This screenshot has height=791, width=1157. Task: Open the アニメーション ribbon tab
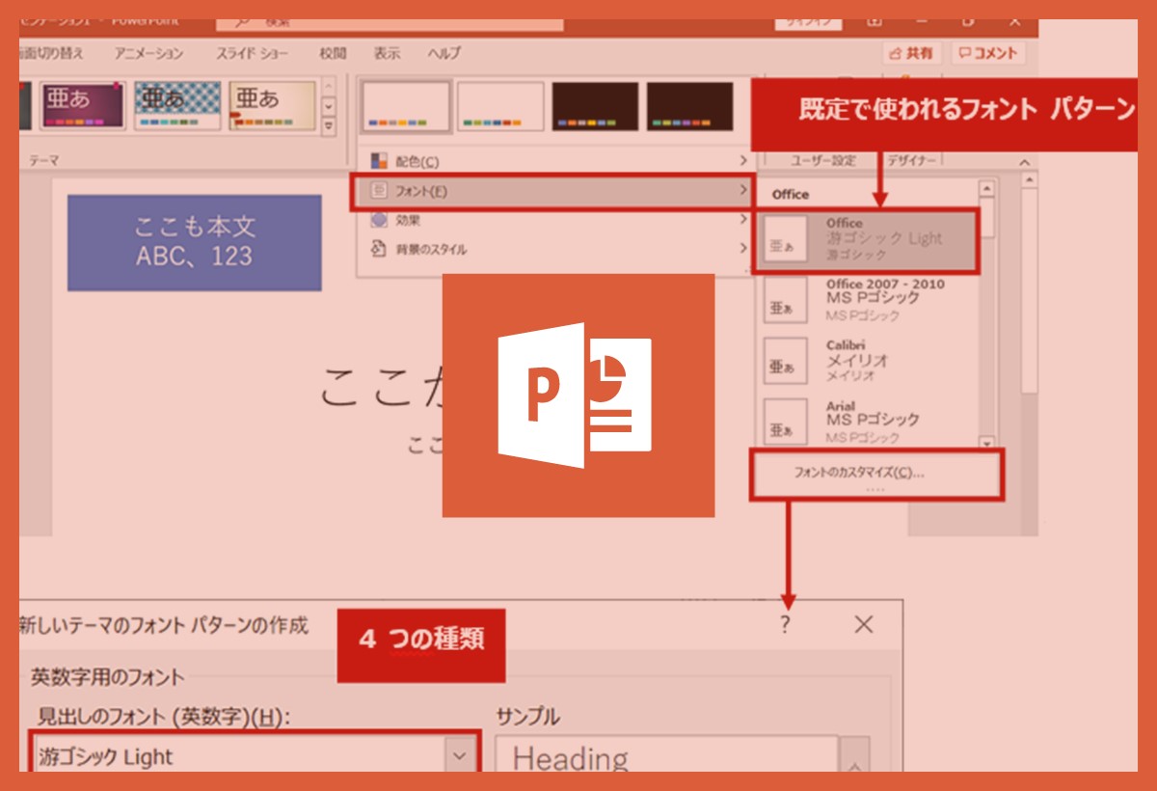click(x=148, y=54)
